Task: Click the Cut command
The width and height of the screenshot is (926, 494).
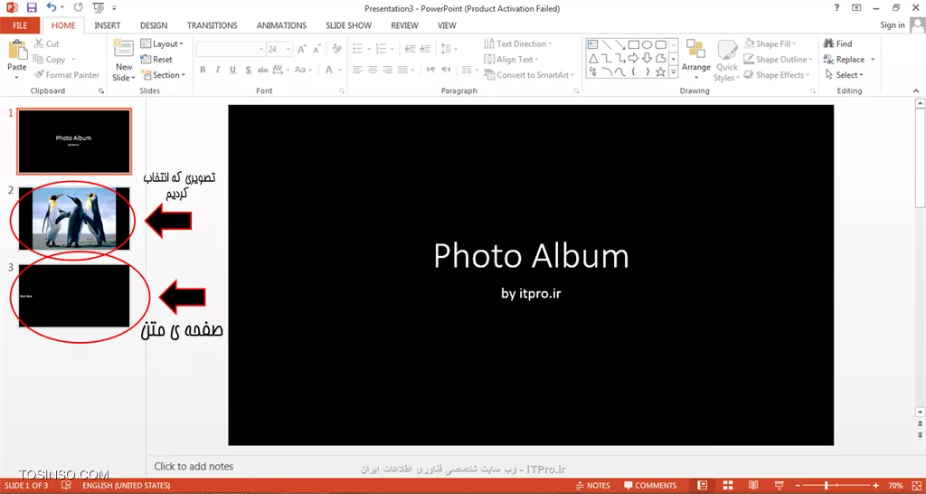Action: [x=47, y=43]
